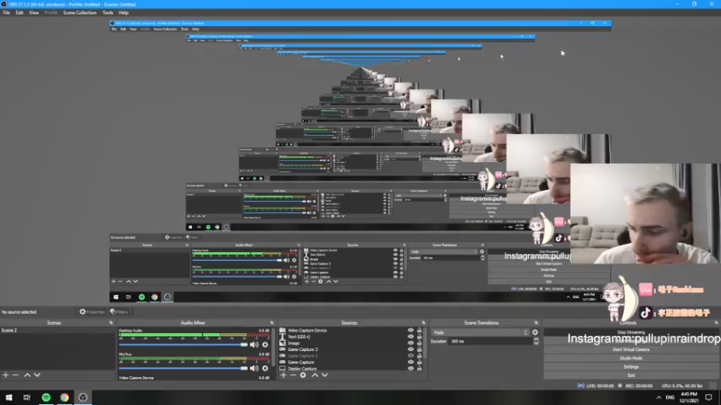Show the dimmed Game Capture 2 source

(411, 355)
